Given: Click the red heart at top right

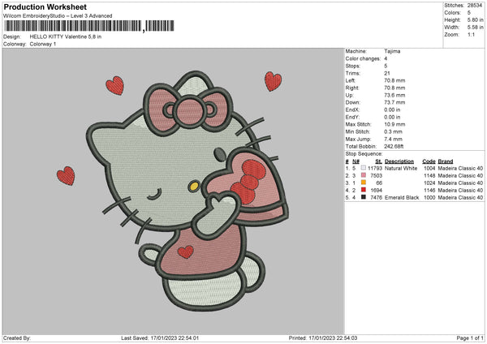Looking at the screenshot, I should tap(273, 81).
